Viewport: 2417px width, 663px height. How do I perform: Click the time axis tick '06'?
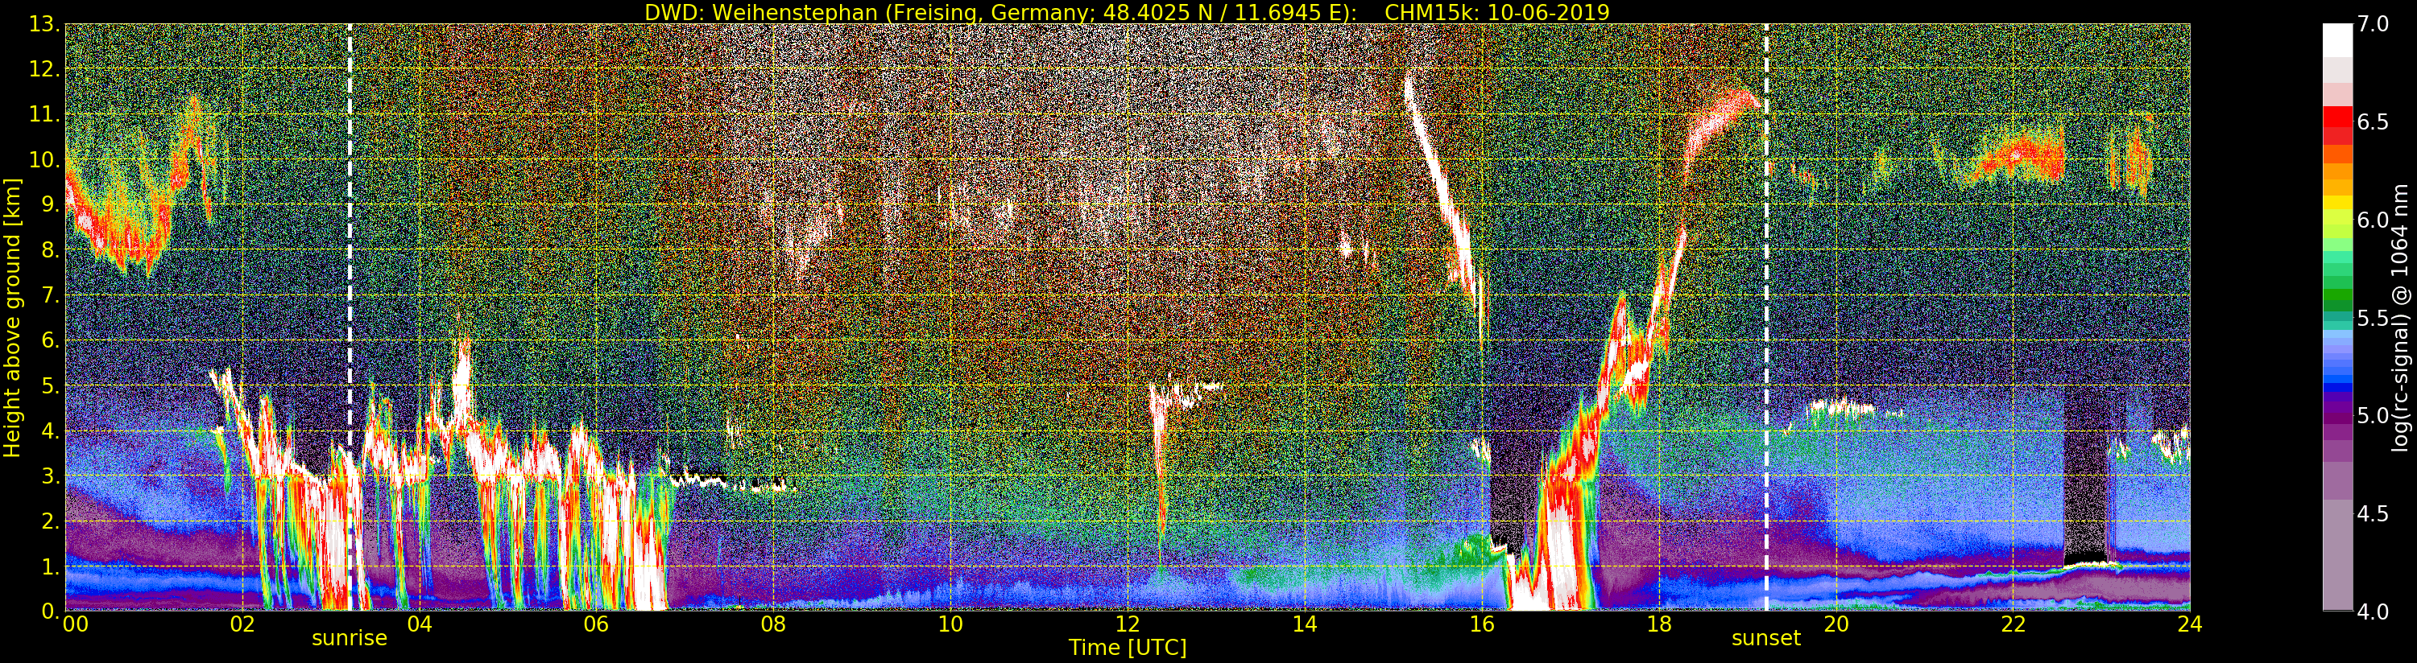pyautogui.click(x=596, y=624)
